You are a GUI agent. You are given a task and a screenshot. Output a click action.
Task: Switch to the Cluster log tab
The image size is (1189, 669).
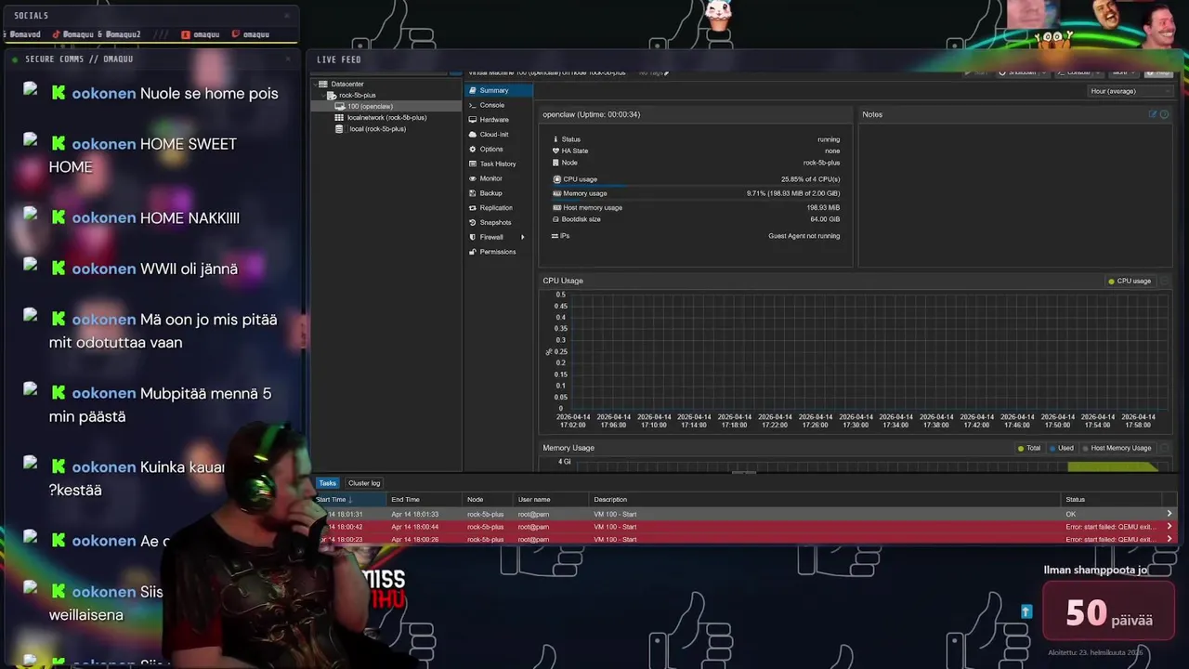pos(364,483)
